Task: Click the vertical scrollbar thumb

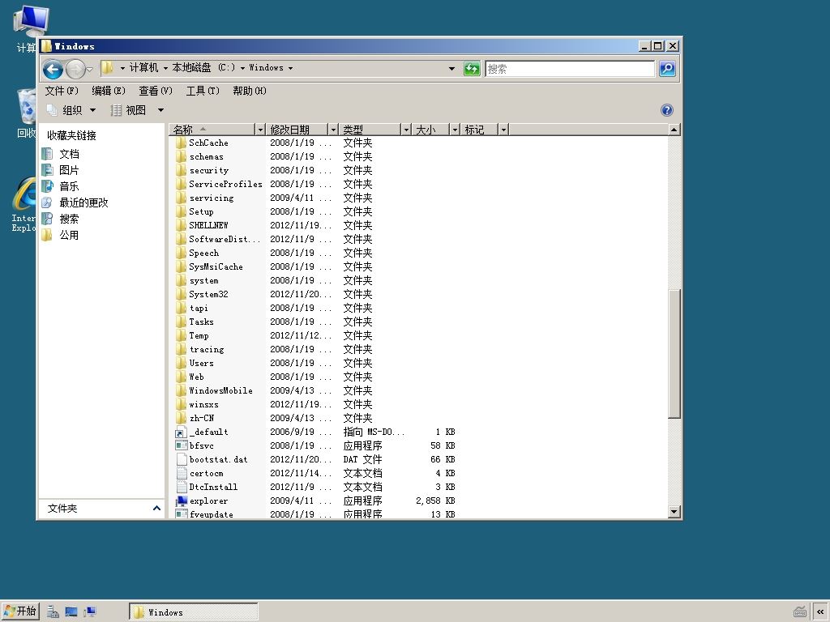Action: coord(674,354)
